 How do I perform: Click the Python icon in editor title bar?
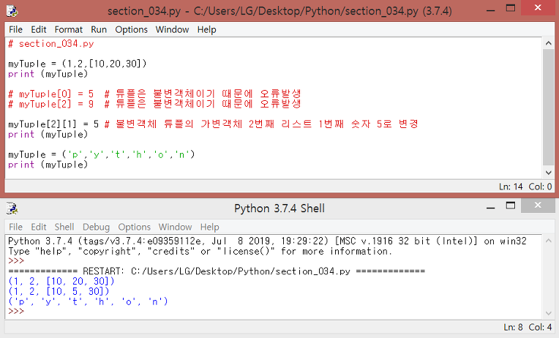coord(12,11)
